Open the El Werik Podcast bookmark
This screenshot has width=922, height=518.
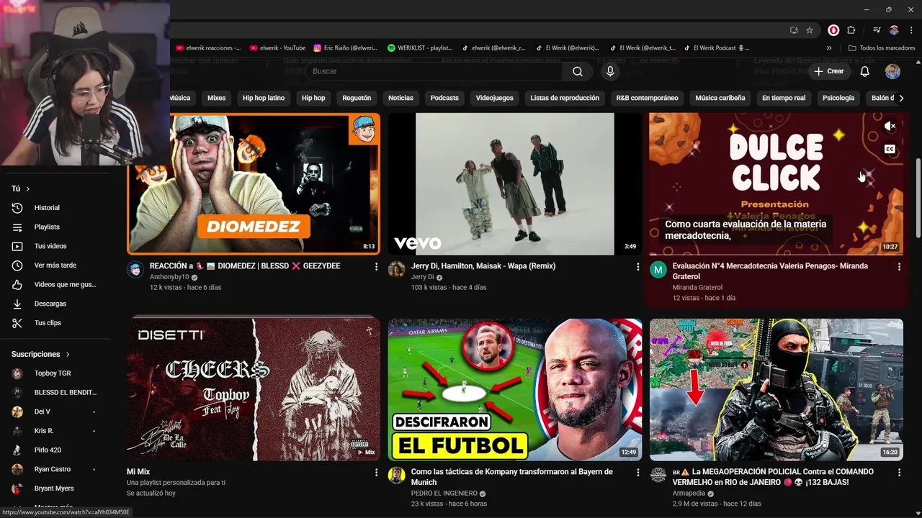pyautogui.click(x=717, y=48)
